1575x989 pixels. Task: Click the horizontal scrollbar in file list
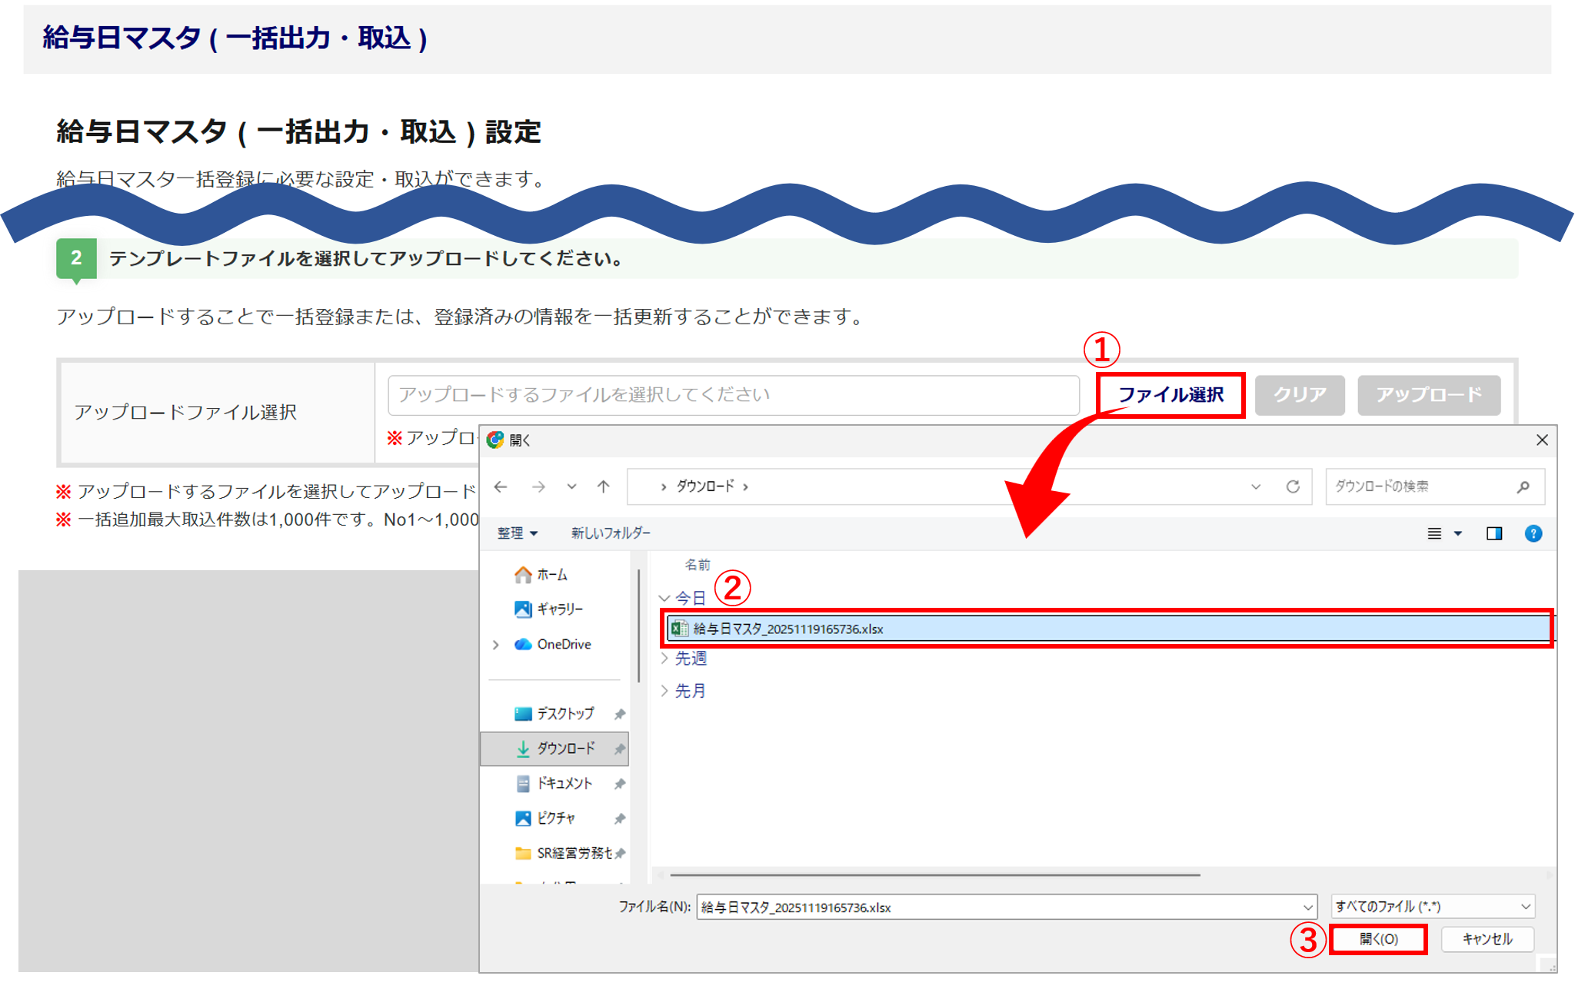[x=934, y=875]
